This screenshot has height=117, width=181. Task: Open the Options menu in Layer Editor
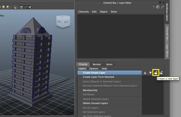tap(94, 68)
